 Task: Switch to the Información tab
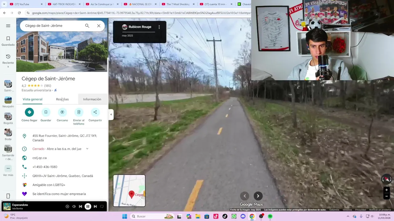click(x=92, y=99)
